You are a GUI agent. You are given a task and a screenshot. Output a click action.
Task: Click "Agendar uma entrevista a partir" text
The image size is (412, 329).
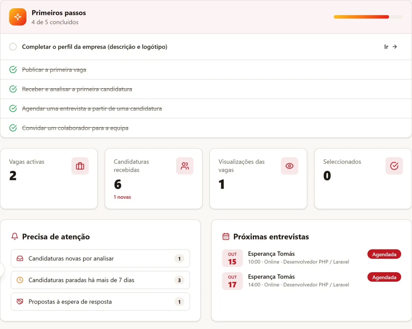point(92,109)
